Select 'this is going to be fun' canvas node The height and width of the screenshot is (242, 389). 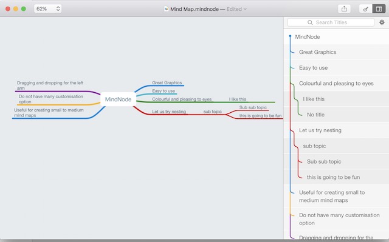coord(260,116)
